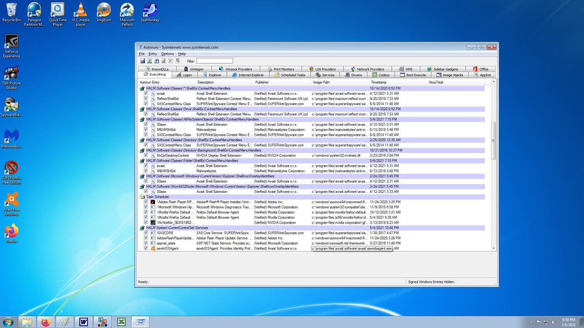The height and width of the screenshot is (328, 584).
Task: Click the greyed Delete X toolbar icon
Action: click(171, 61)
